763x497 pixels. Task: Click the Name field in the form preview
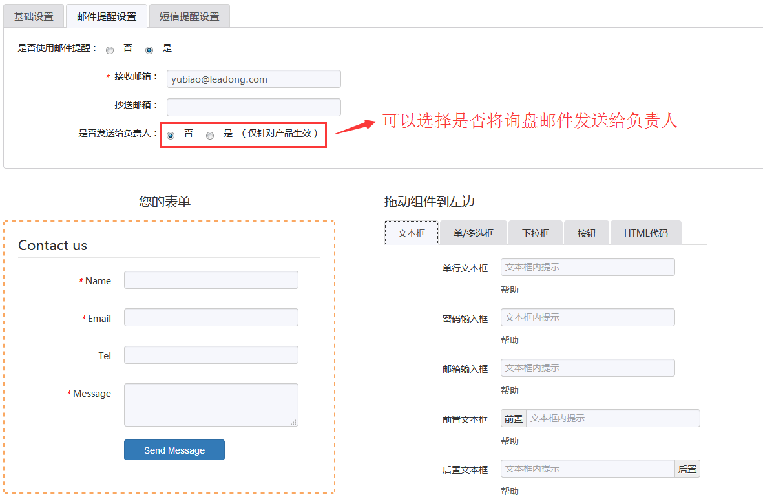click(211, 280)
